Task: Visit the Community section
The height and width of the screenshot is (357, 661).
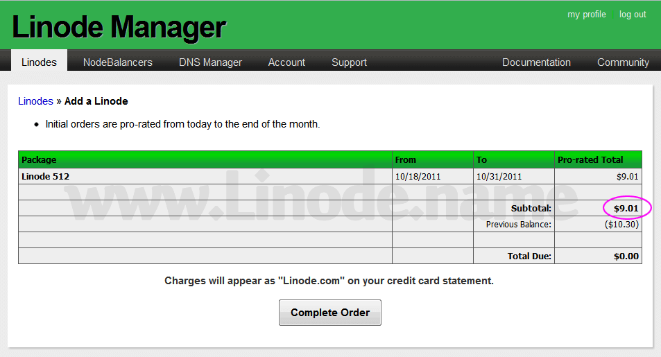Action: pyautogui.click(x=623, y=62)
